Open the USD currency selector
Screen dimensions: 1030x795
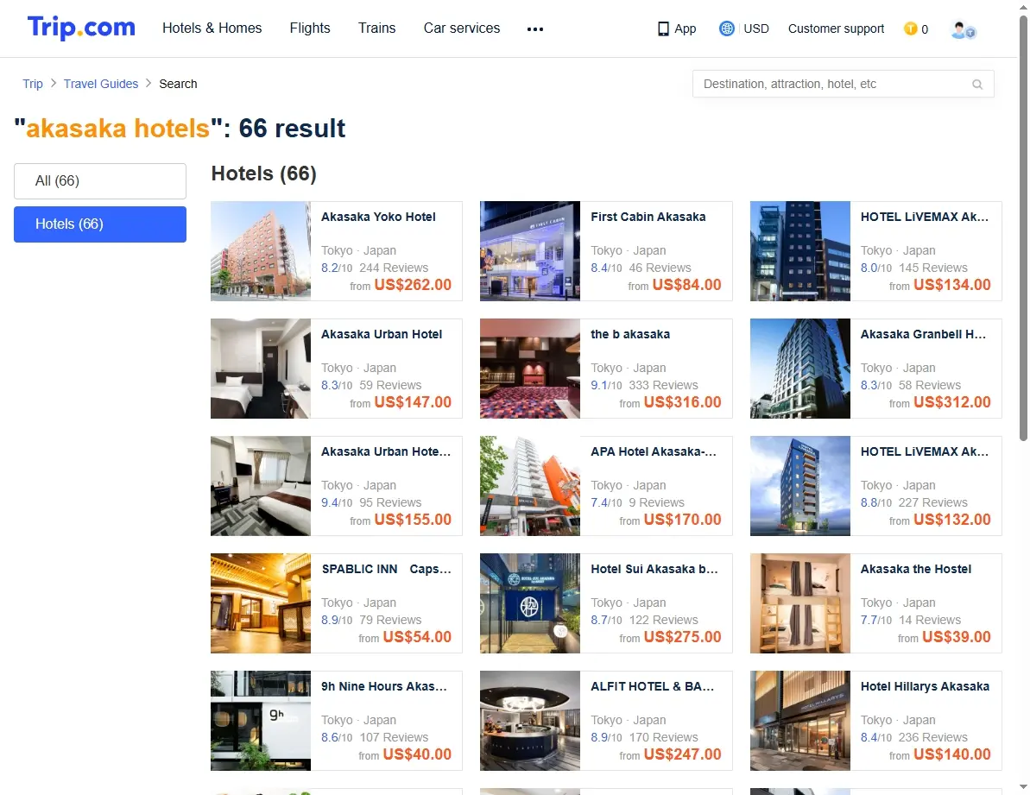(x=756, y=28)
